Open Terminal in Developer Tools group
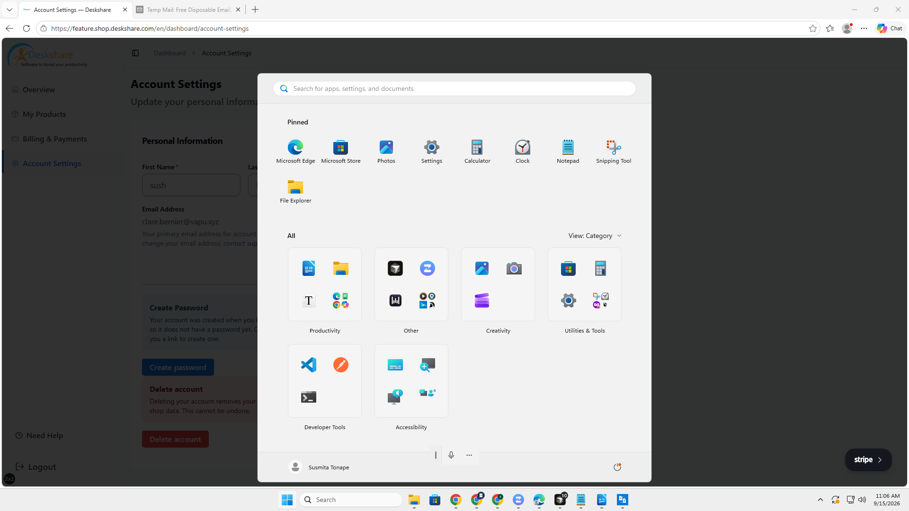This screenshot has height=511, width=909. (x=309, y=397)
